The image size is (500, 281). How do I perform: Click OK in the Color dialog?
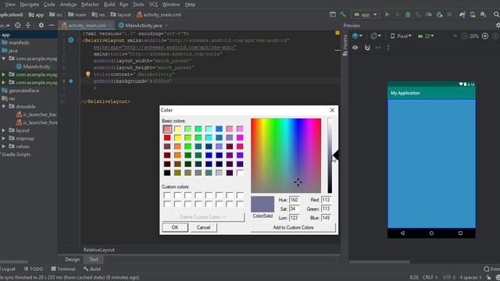coord(175,227)
